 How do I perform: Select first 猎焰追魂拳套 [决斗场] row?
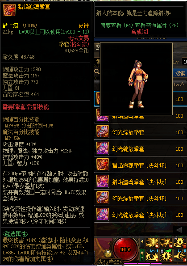click(141, 165)
